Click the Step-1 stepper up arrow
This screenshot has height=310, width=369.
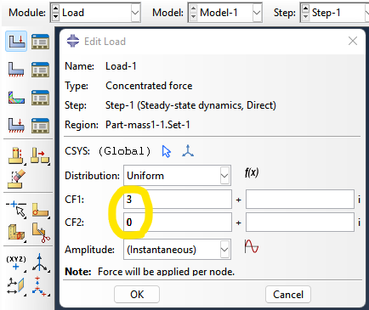click(x=305, y=8)
